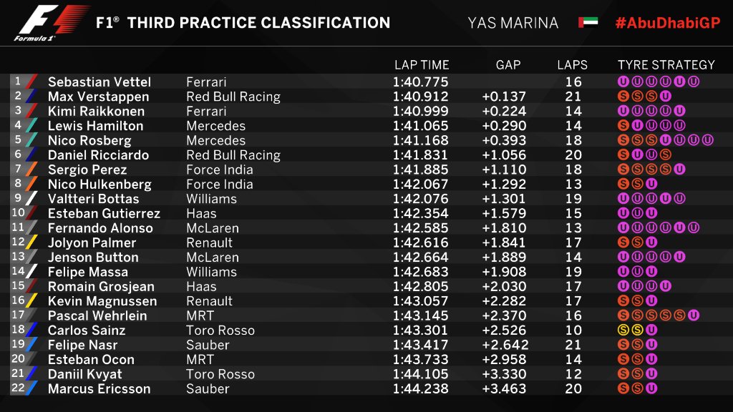
Task: Click the yellow soft tyre icon for Carlos Sainz
Action: (623, 330)
